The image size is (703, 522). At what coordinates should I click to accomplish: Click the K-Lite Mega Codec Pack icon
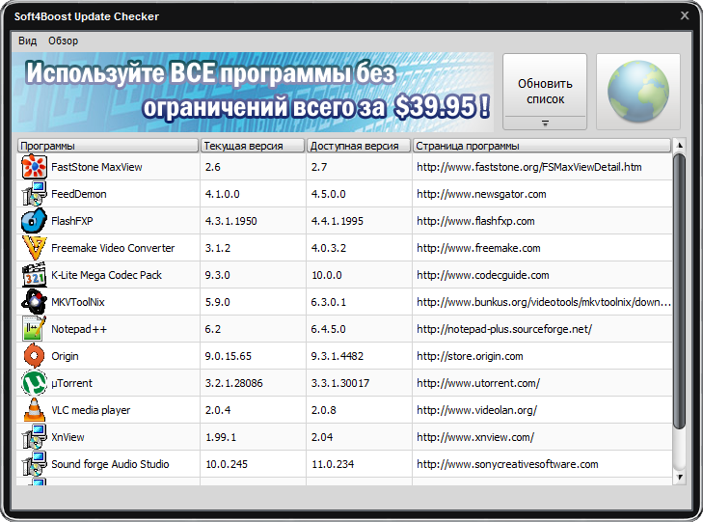pyautogui.click(x=34, y=275)
